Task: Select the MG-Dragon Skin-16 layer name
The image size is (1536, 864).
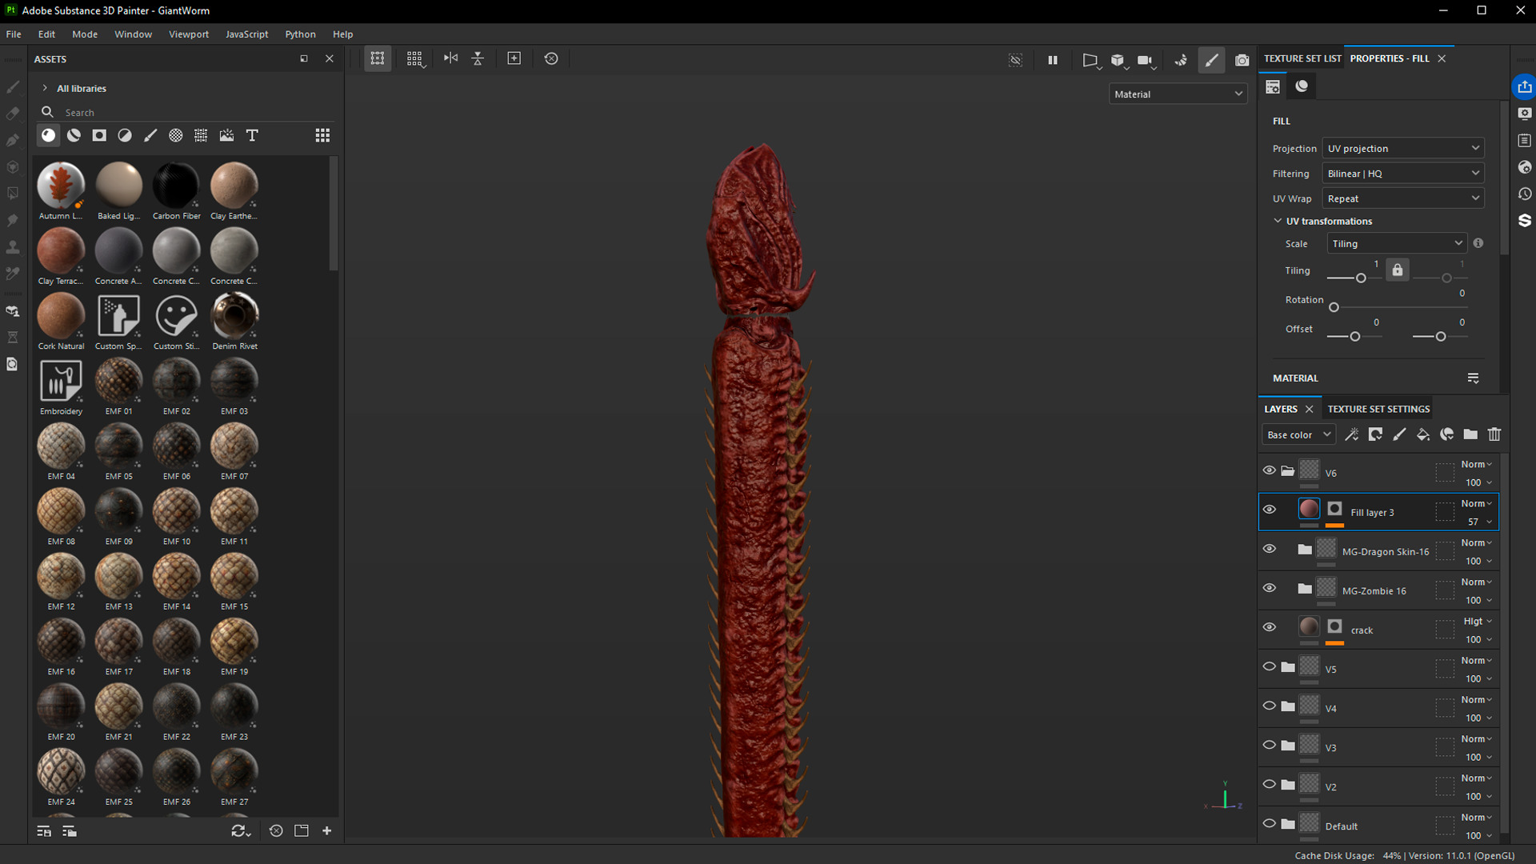Action: point(1385,552)
